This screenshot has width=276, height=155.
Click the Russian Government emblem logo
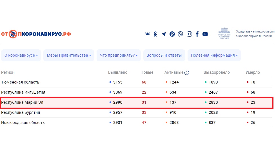click(224, 34)
